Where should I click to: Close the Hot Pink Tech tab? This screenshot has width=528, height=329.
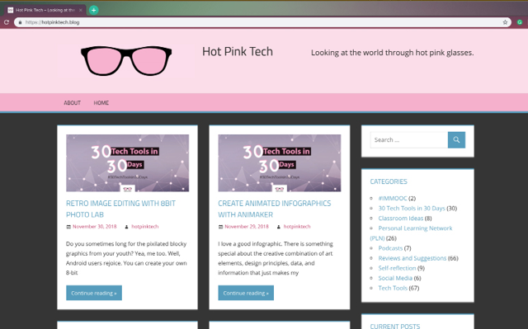coord(81,10)
